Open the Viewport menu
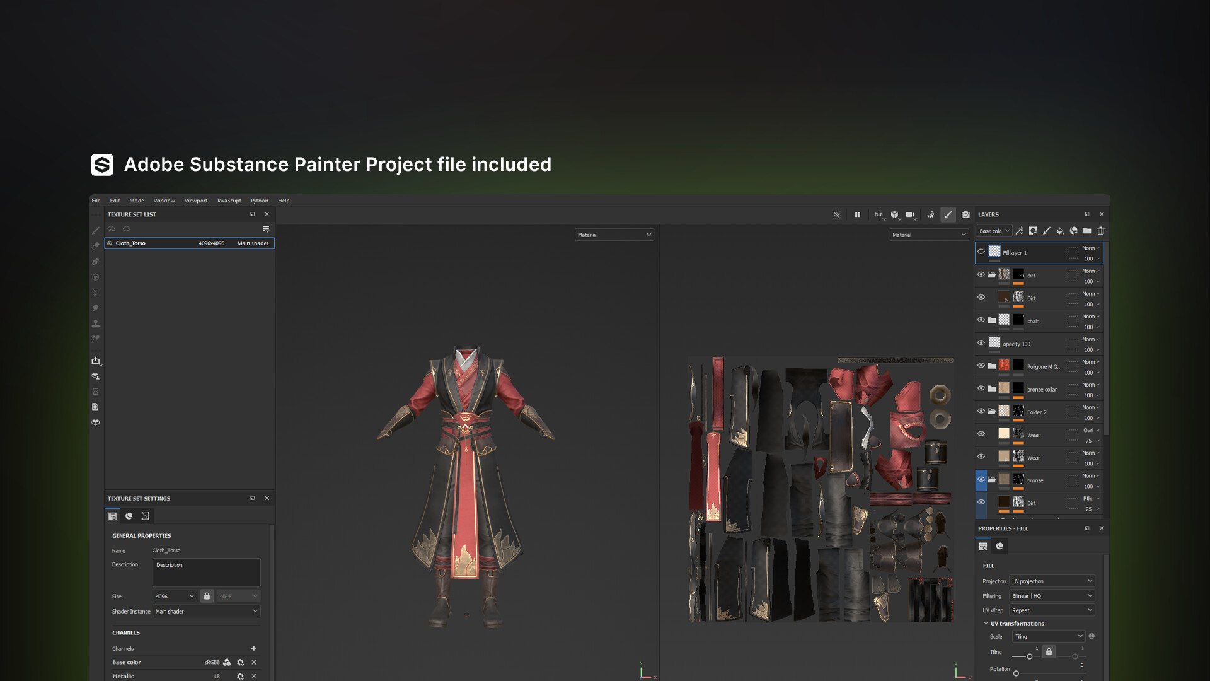The width and height of the screenshot is (1210, 681). coord(195,201)
